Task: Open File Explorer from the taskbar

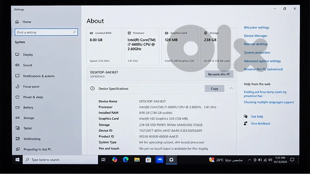Action: (x=137, y=160)
